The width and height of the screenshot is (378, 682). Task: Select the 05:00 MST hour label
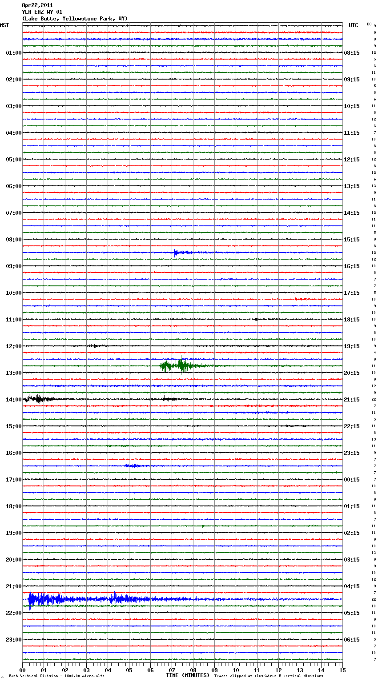click(14, 160)
